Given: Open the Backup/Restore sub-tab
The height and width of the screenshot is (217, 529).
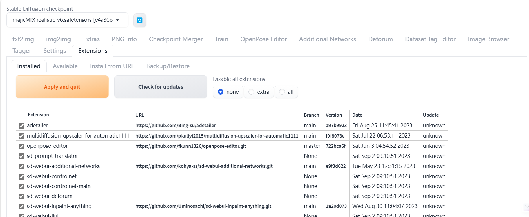Looking at the screenshot, I should pyautogui.click(x=168, y=66).
